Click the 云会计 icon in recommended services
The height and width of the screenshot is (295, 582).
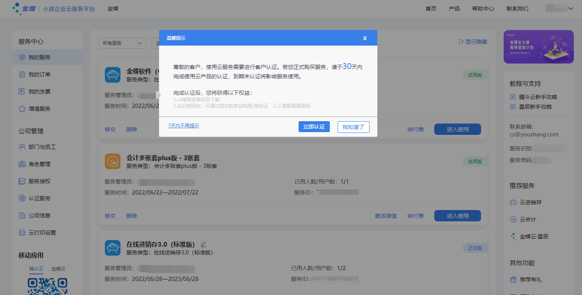click(x=513, y=219)
